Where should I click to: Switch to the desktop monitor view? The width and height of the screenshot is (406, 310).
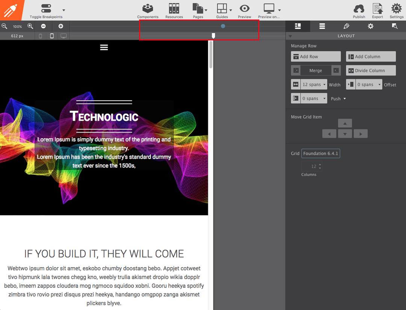(64, 36)
